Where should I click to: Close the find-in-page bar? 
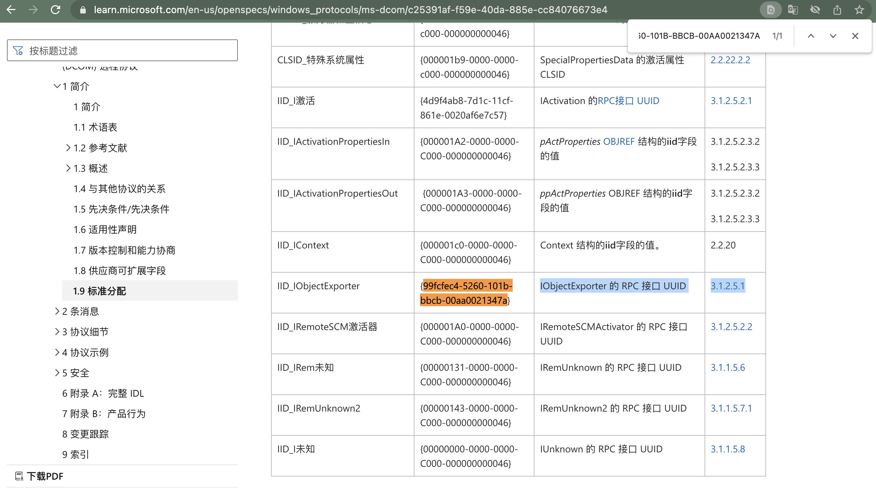[x=855, y=36]
